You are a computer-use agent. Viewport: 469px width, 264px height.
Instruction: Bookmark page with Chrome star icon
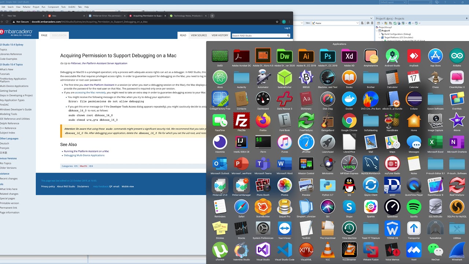277,22
